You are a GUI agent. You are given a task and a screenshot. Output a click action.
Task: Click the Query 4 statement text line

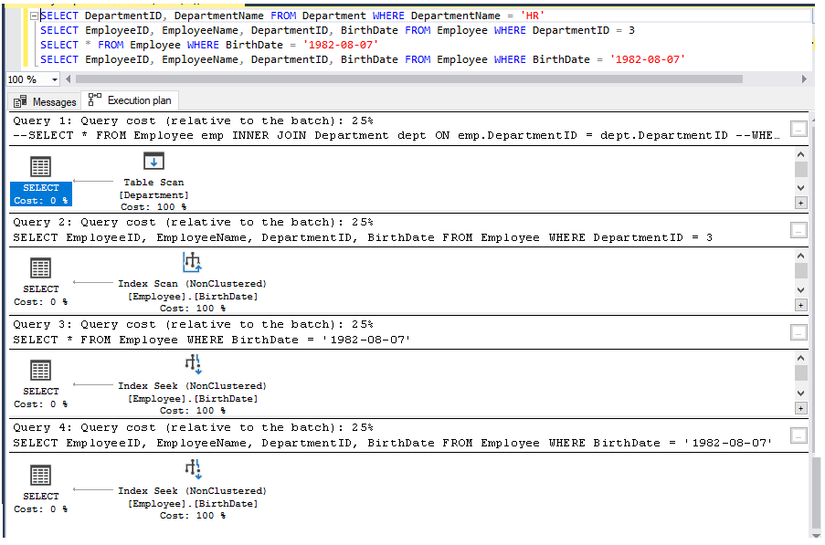point(393,443)
